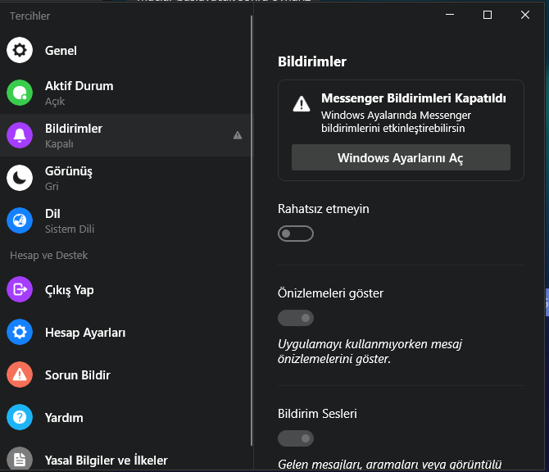The height and width of the screenshot is (472, 549).
Task: Click the 'Rahatsız etmeyin' label
Action: pyautogui.click(x=323, y=209)
